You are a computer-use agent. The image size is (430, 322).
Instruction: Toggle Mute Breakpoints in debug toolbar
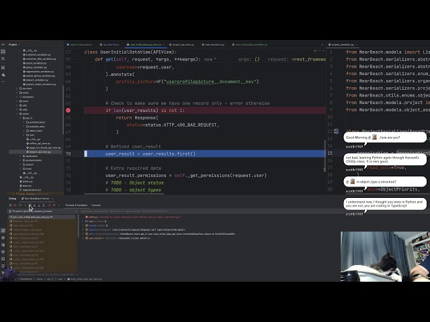coord(54,205)
